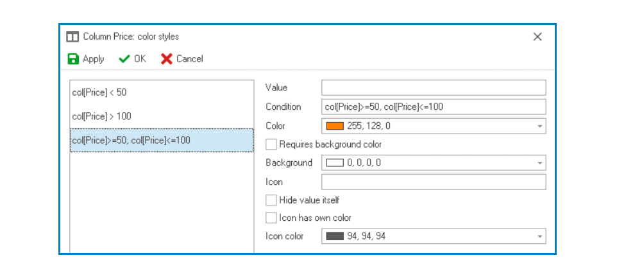
Task: Select the col[Price]>=50, col[Price]<=100 rule
Action: click(131, 140)
